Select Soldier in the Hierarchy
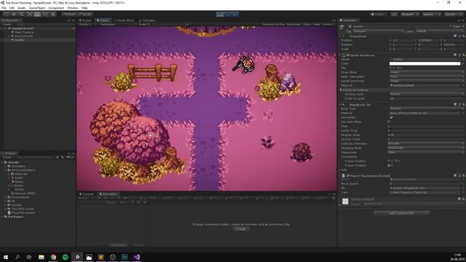 [20, 40]
